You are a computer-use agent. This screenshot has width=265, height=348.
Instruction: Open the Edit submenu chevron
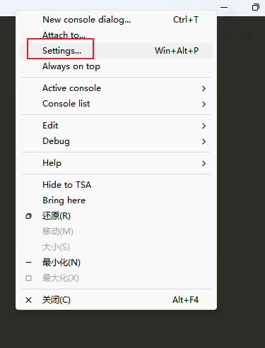pyautogui.click(x=204, y=126)
